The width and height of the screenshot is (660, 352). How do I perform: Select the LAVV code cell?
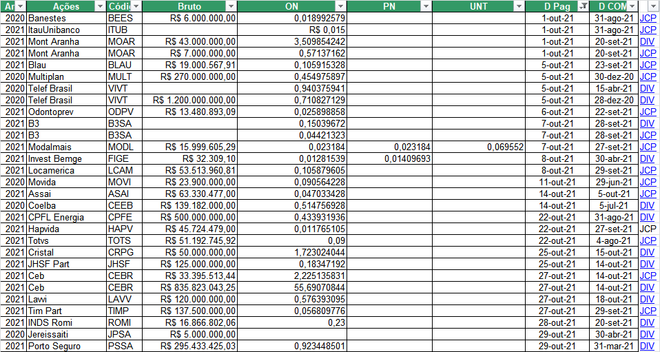pyautogui.click(x=124, y=299)
